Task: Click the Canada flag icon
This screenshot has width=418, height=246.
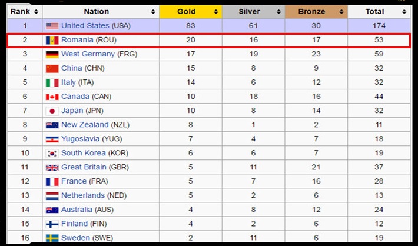Action: 52,97
